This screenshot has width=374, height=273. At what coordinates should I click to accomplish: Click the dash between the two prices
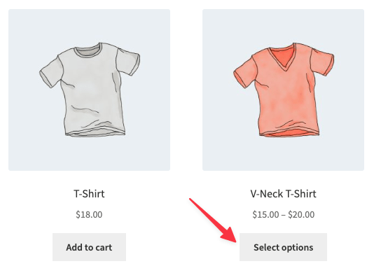[x=284, y=215]
